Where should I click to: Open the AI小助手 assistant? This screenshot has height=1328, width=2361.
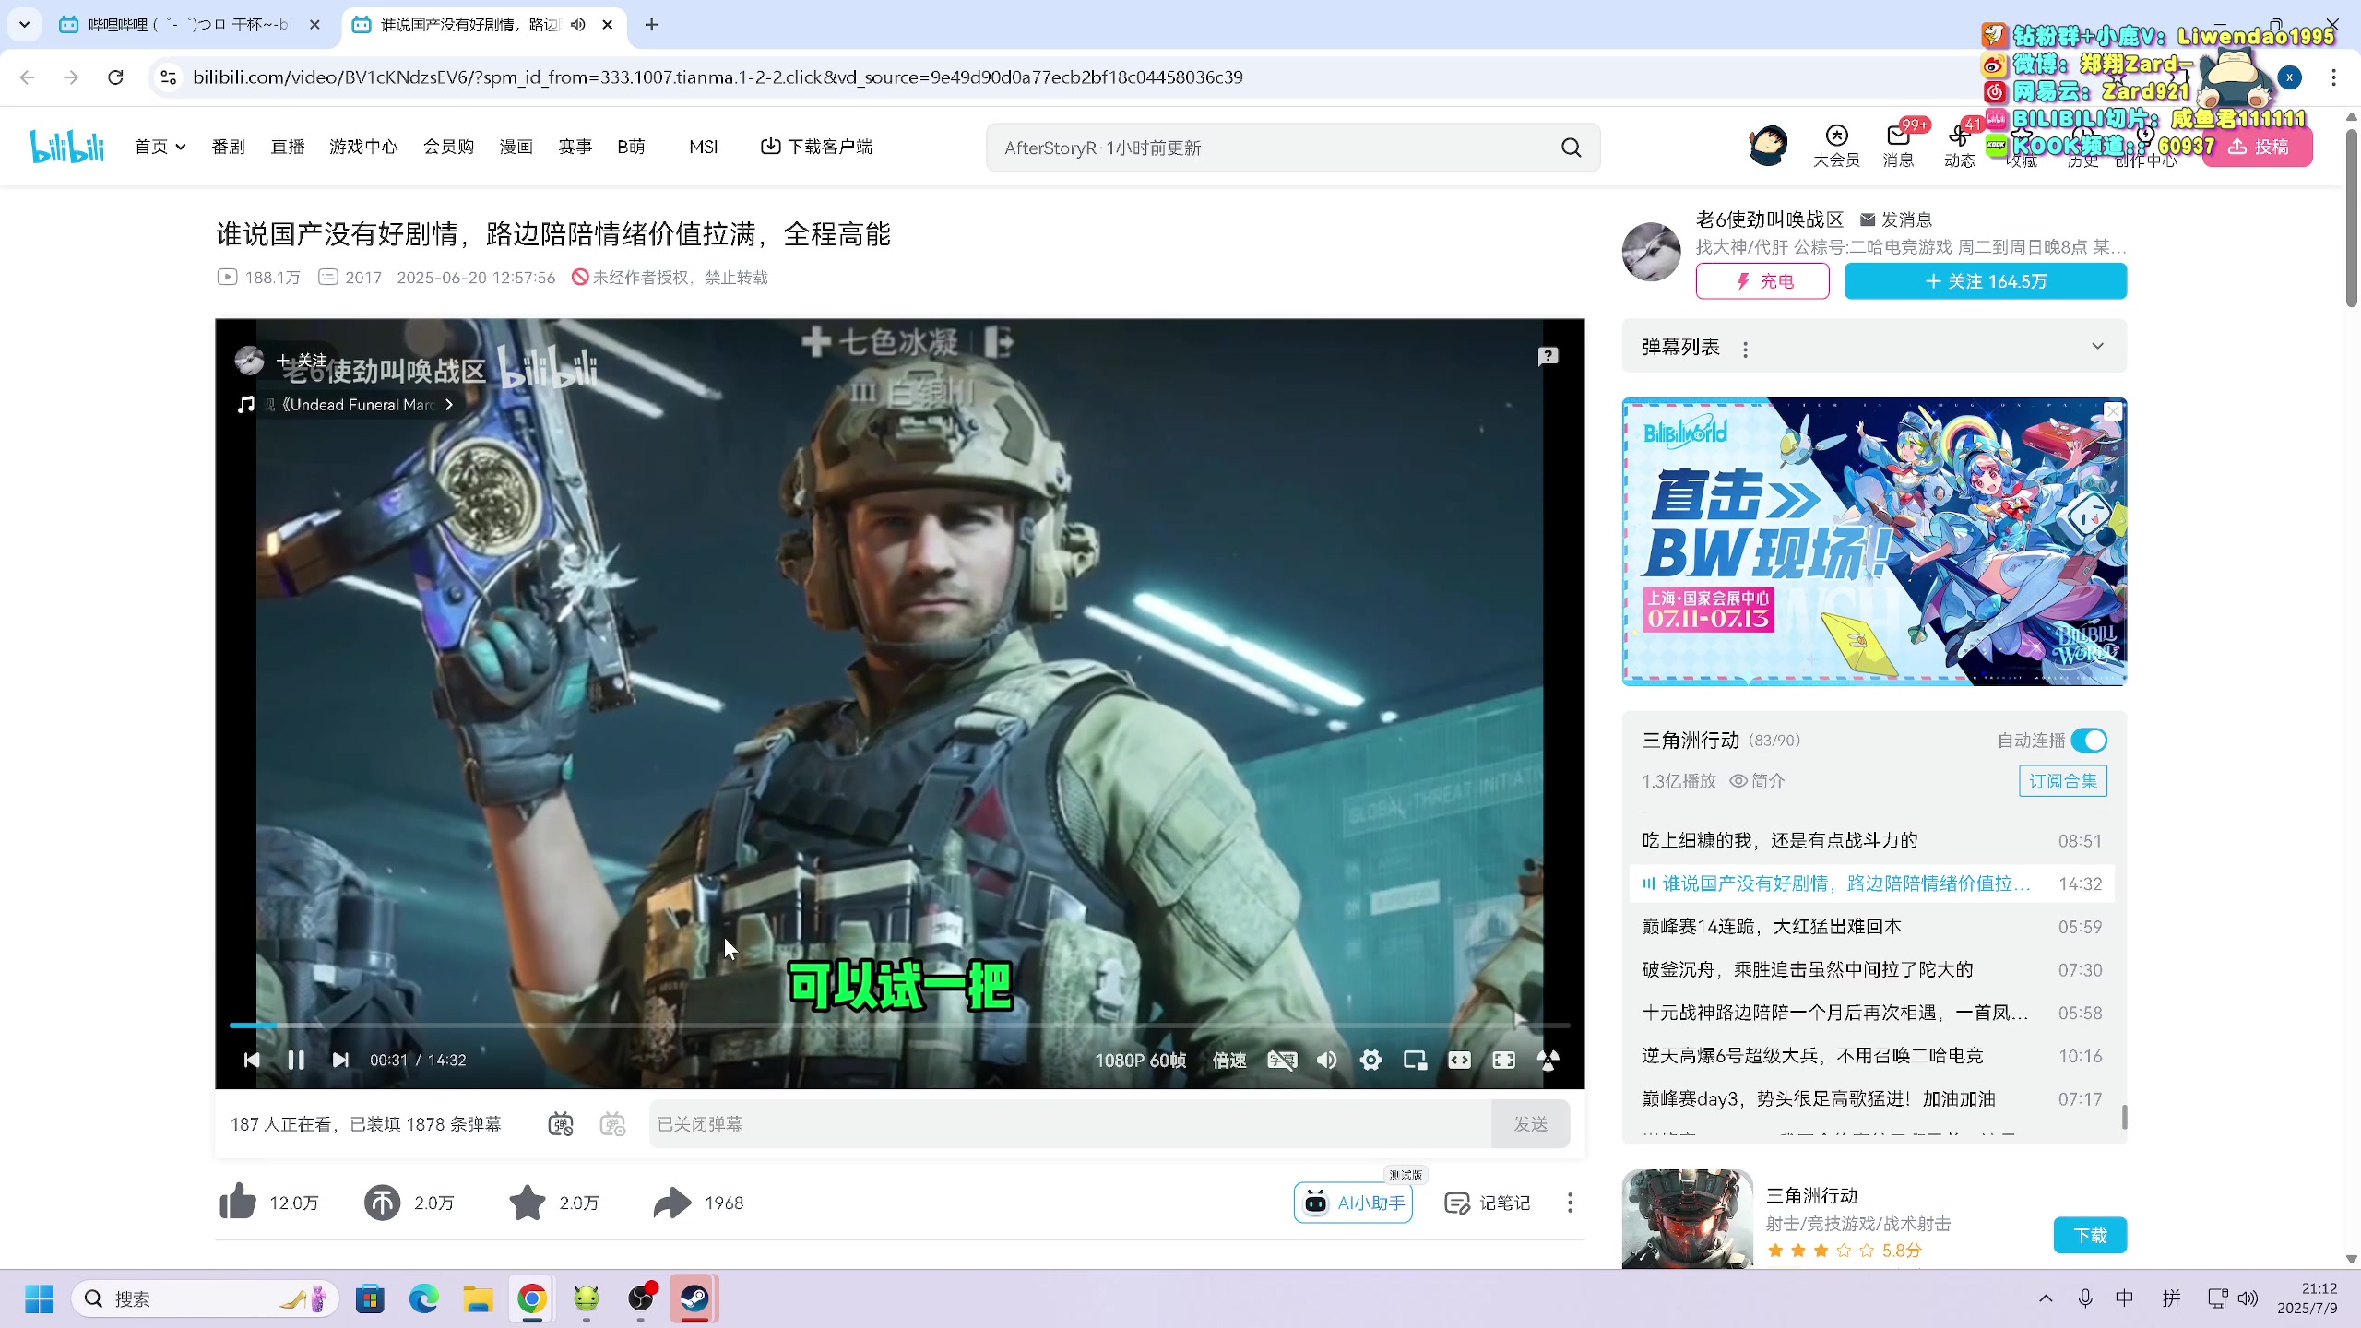1353,1203
